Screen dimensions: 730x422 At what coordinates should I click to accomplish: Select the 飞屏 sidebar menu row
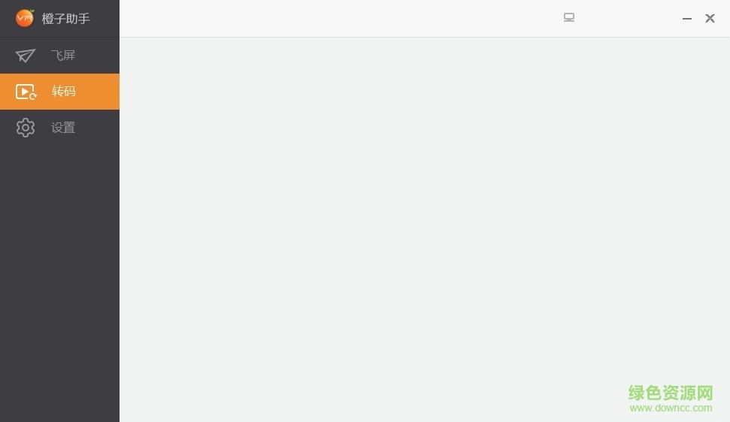[59, 56]
